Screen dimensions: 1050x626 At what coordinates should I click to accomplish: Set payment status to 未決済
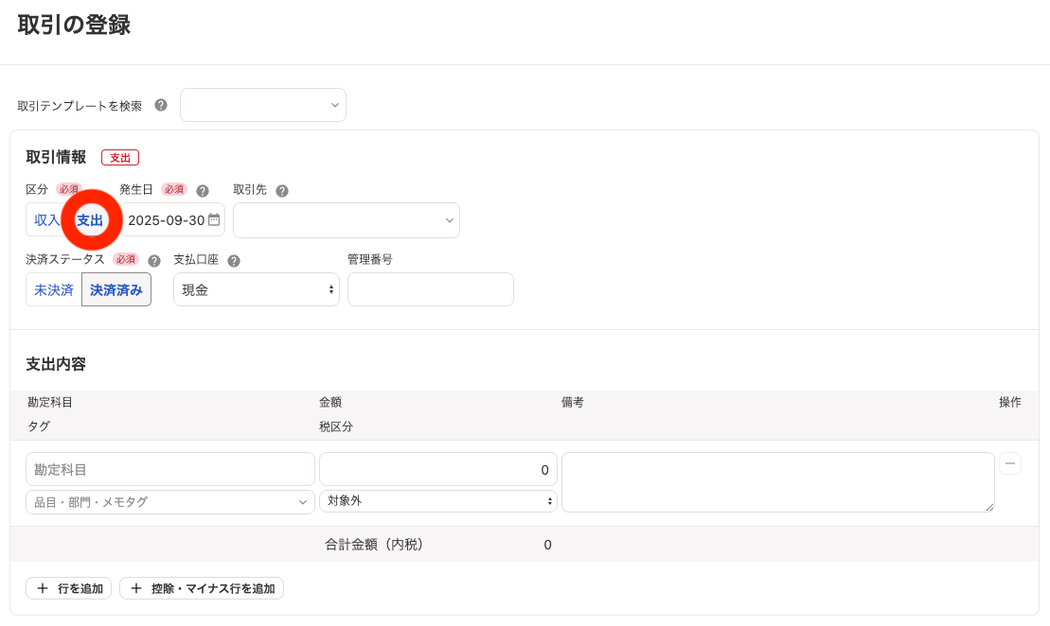click(54, 290)
